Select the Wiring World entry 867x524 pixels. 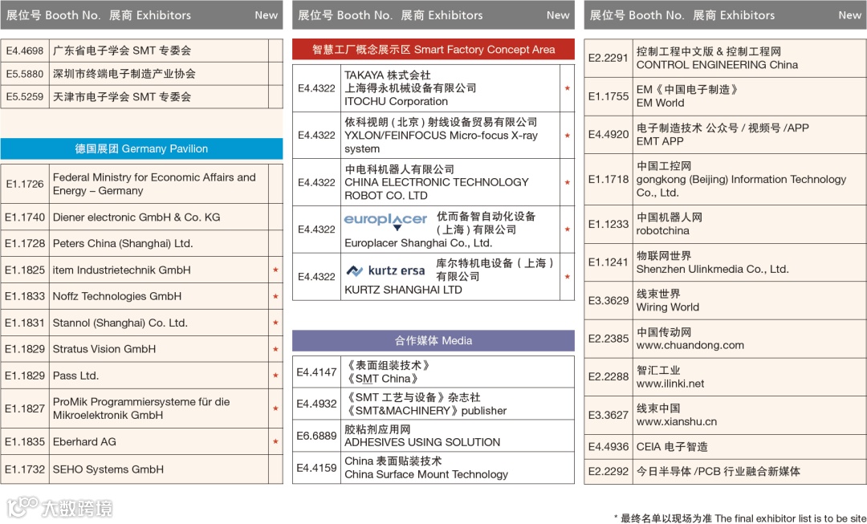coord(667,307)
